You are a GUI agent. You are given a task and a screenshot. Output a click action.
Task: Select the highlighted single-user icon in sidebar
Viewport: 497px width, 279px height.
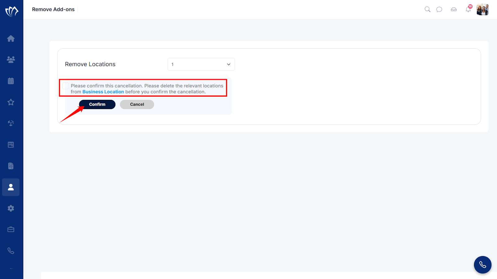tap(11, 187)
